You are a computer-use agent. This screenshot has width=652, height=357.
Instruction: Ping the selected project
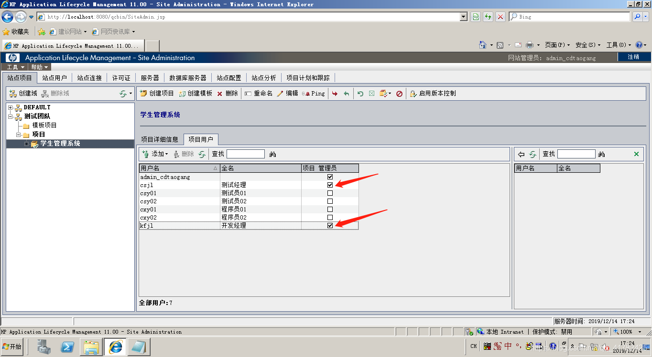click(x=313, y=94)
